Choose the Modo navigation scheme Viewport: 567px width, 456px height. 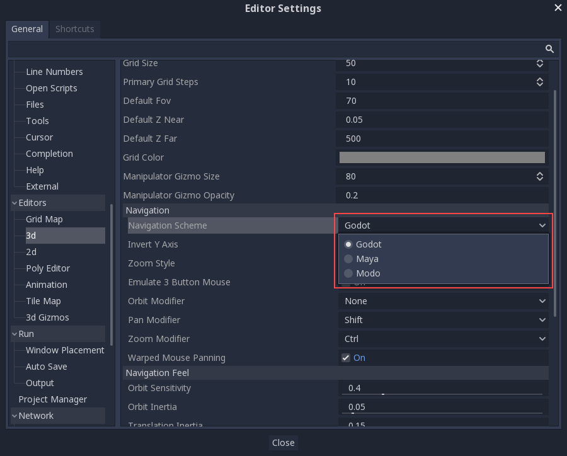368,273
